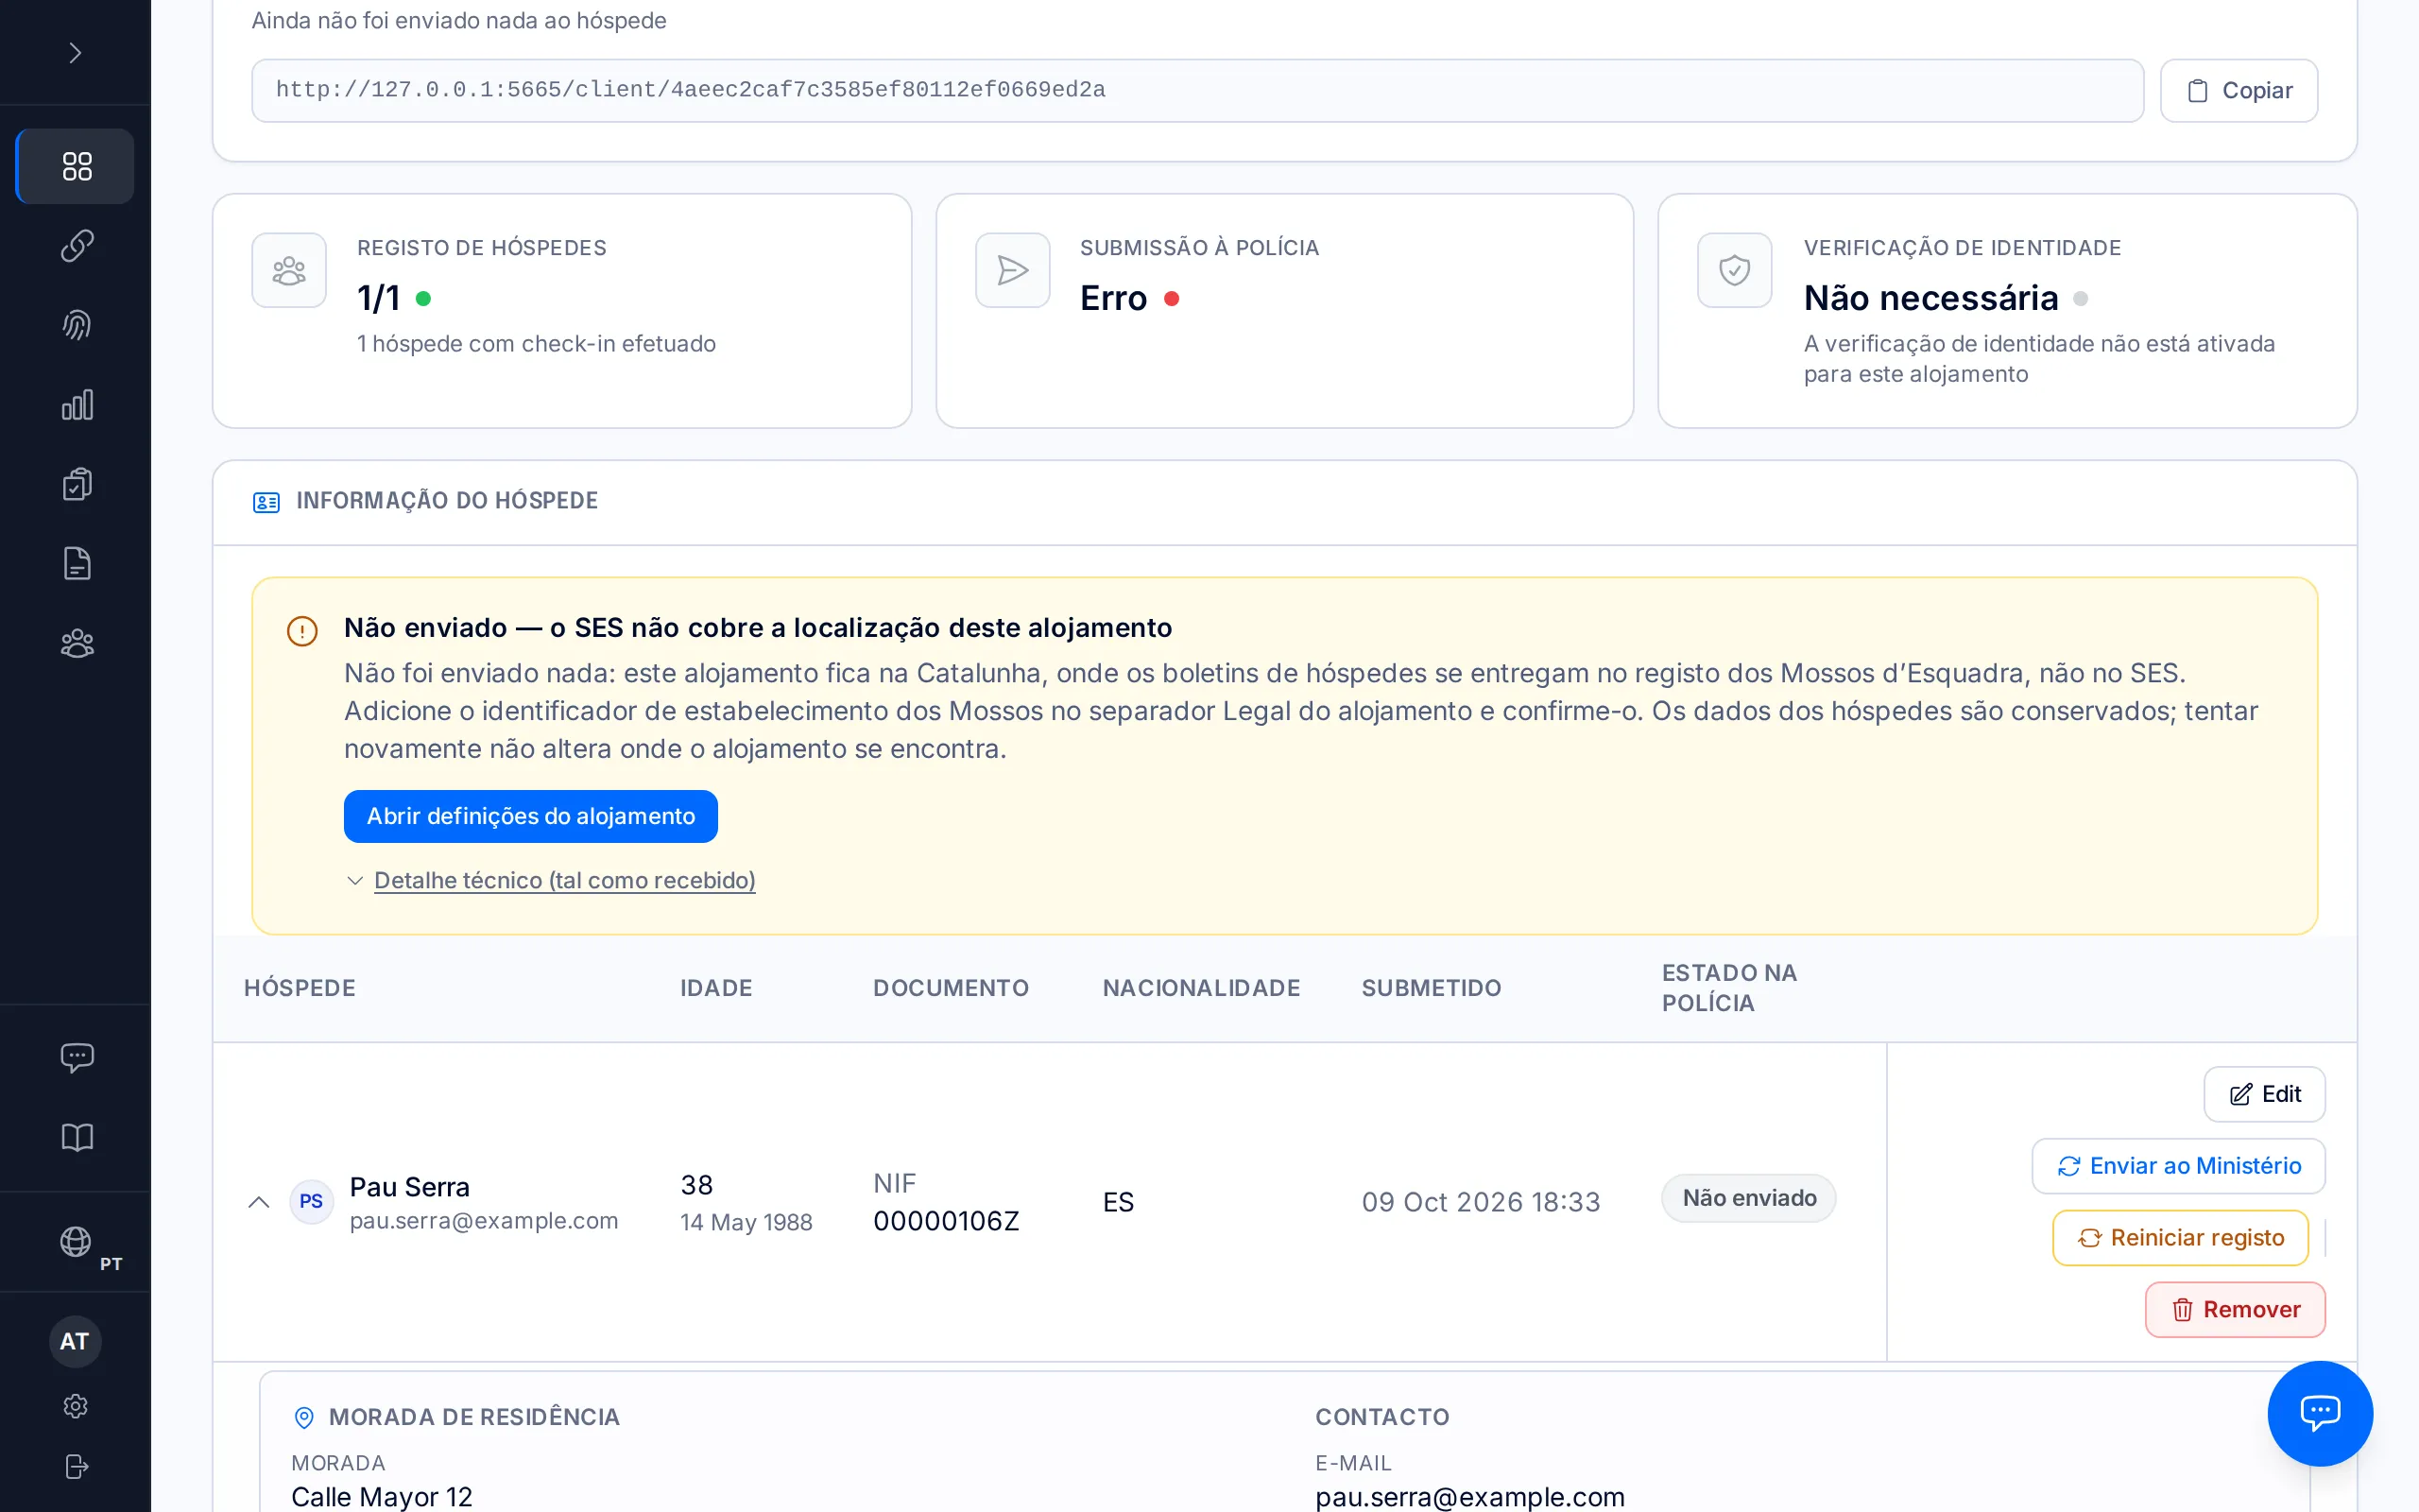Click the address Calle Mayor 12
Viewport: 2419px width, 1512px height.
click(x=382, y=1497)
